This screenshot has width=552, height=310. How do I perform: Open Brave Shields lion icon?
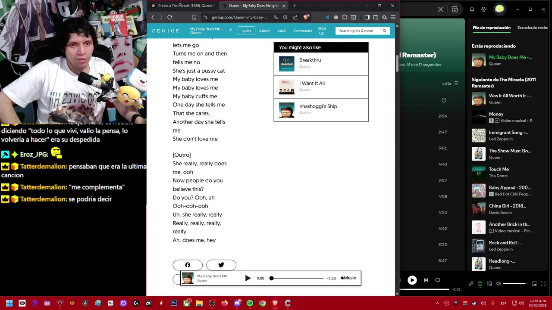[306, 17]
